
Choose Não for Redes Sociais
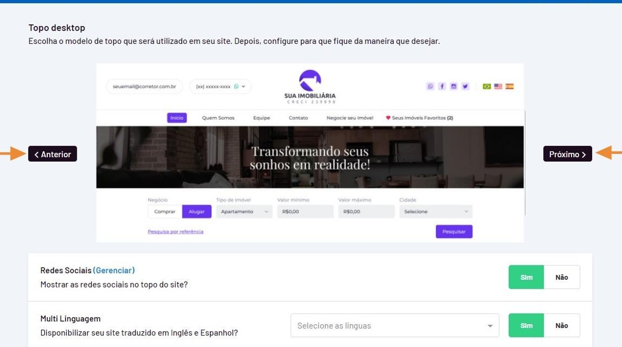[x=561, y=277]
